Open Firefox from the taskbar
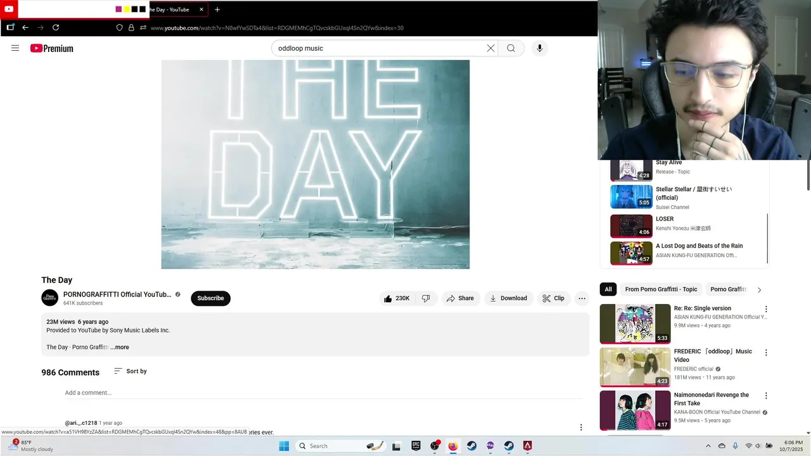Viewport: 811px width, 456px height. pyautogui.click(x=452, y=446)
